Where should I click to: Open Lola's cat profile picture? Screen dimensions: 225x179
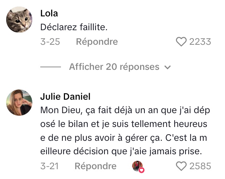click(x=20, y=20)
